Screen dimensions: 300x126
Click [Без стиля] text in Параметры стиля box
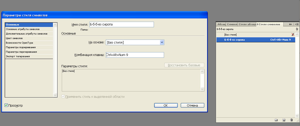point(69,71)
